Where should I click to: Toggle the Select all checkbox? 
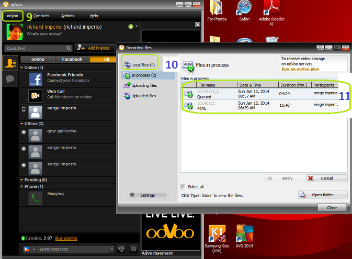pyautogui.click(x=183, y=187)
